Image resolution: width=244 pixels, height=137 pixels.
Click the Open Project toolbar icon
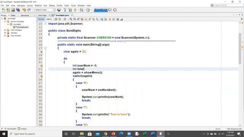coord(13,10)
